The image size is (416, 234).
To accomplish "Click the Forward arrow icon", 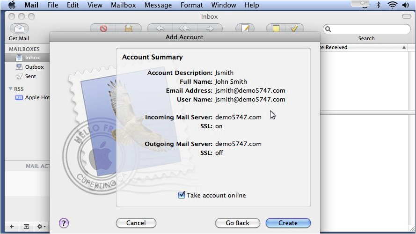I will (x=210, y=28).
